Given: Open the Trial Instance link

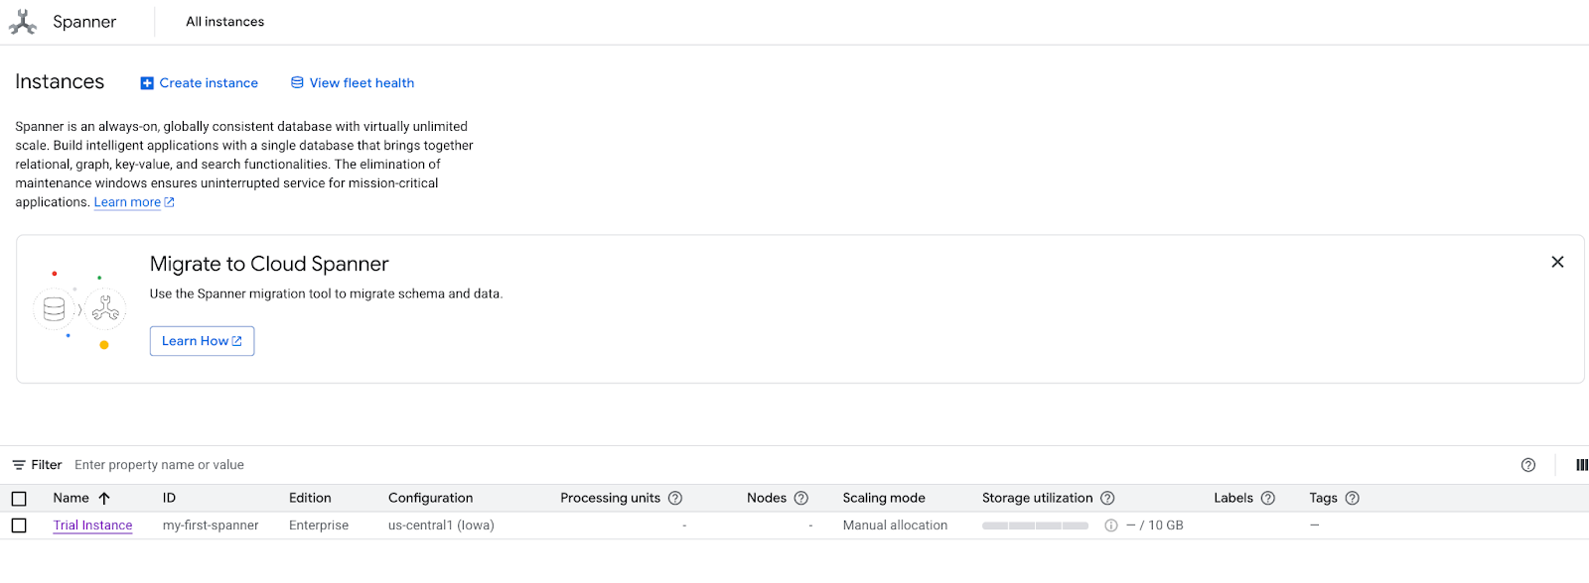Looking at the screenshot, I should [x=92, y=525].
